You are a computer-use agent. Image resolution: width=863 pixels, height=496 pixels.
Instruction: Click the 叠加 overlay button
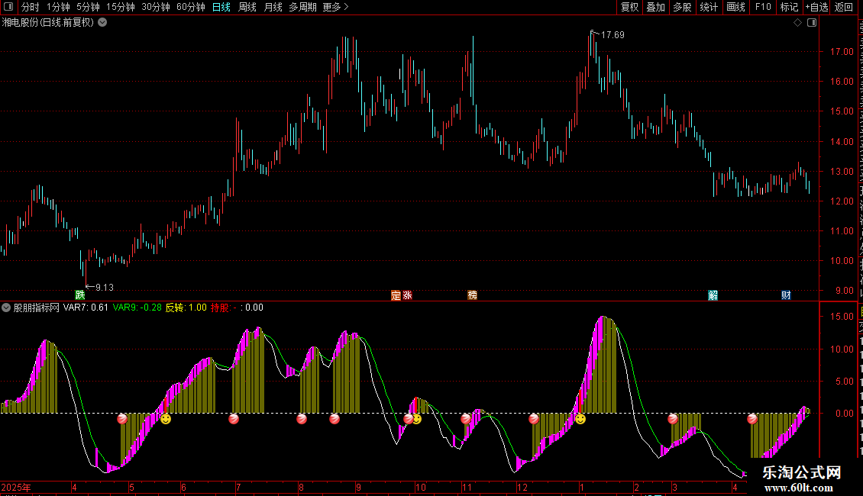(x=655, y=7)
